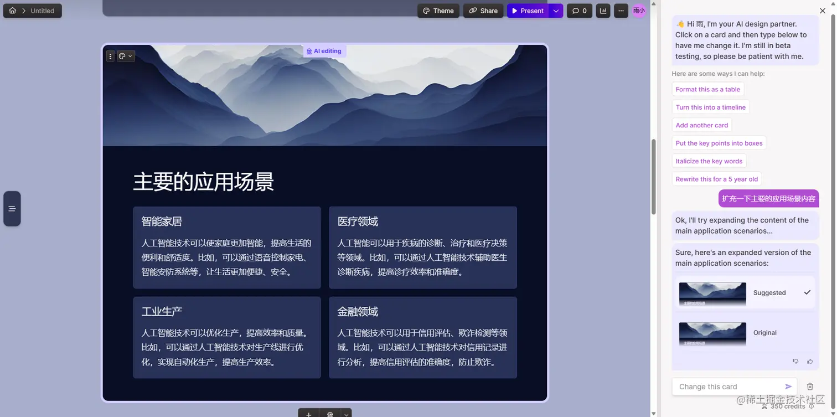Viewport: 837px width, 417px height.
Task: Click the 金融领域 paragraph text
Action: coord(423,347)
